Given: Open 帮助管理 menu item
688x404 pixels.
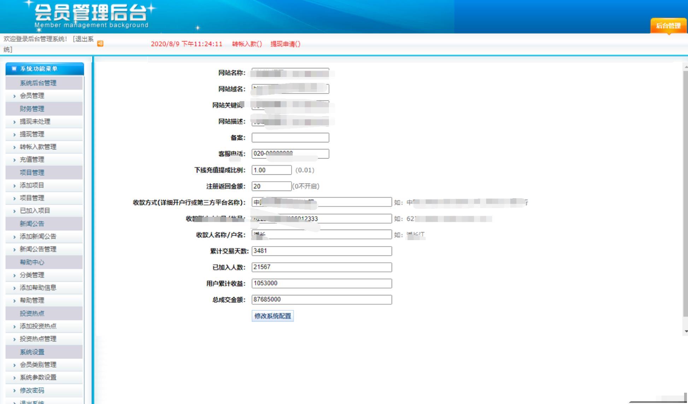Looking at the screenshot, I should pos(32,301).
